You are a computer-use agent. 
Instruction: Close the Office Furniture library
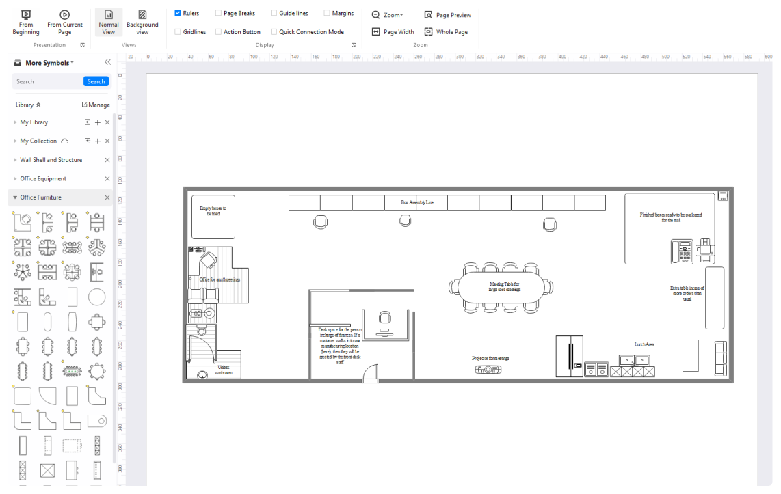107,197
